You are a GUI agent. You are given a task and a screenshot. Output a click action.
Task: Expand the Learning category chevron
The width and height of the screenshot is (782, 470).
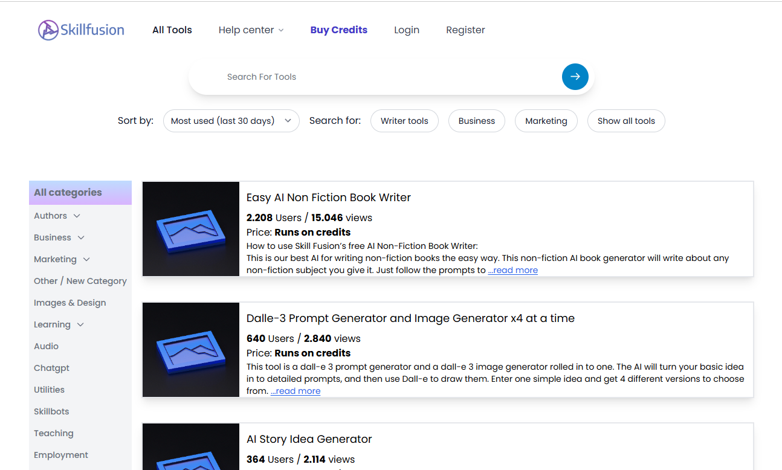point(80,325)
